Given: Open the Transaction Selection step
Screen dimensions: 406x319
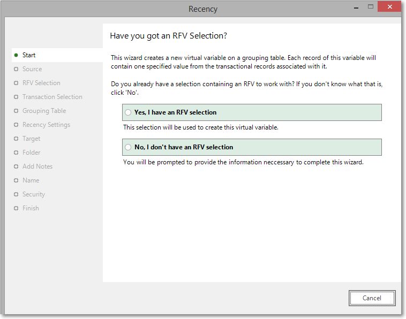Looking at the screenshot, I should point(52,97).
